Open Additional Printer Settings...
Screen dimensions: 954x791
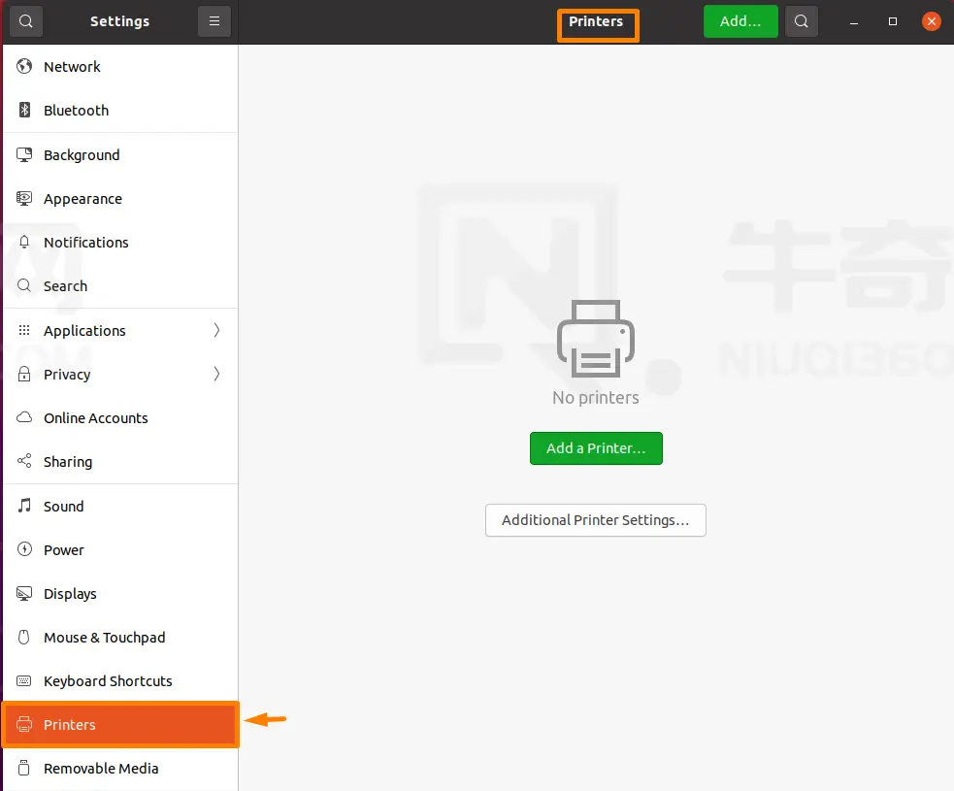pyautogui.click(x=596, y=520)
